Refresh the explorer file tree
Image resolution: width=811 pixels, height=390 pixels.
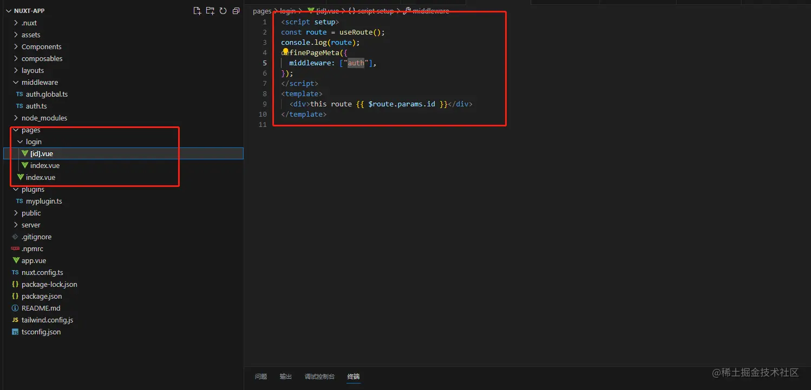(x=223, y=11)
